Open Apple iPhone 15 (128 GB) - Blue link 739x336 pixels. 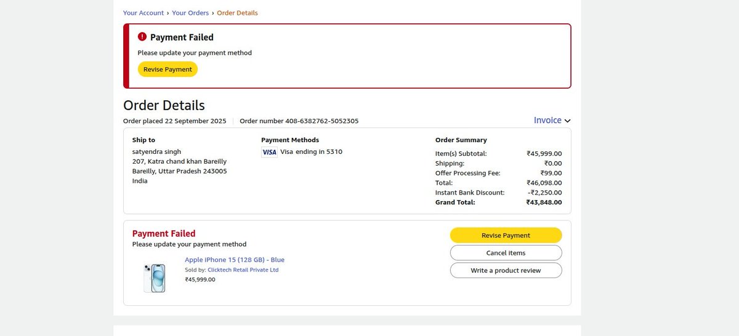coord(235,260)
